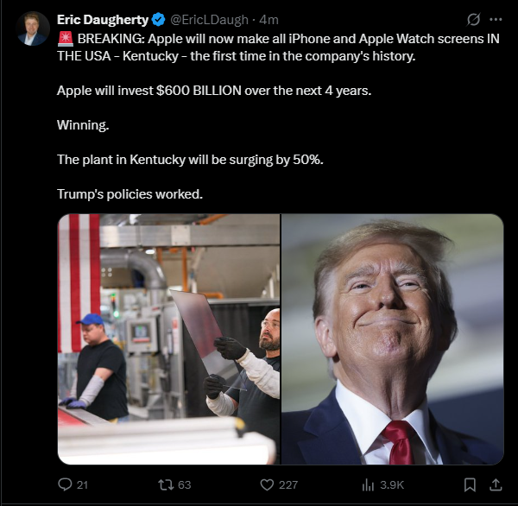Open the three-dot more options menu
The image size is (518, 506).
tap(496, 20)
